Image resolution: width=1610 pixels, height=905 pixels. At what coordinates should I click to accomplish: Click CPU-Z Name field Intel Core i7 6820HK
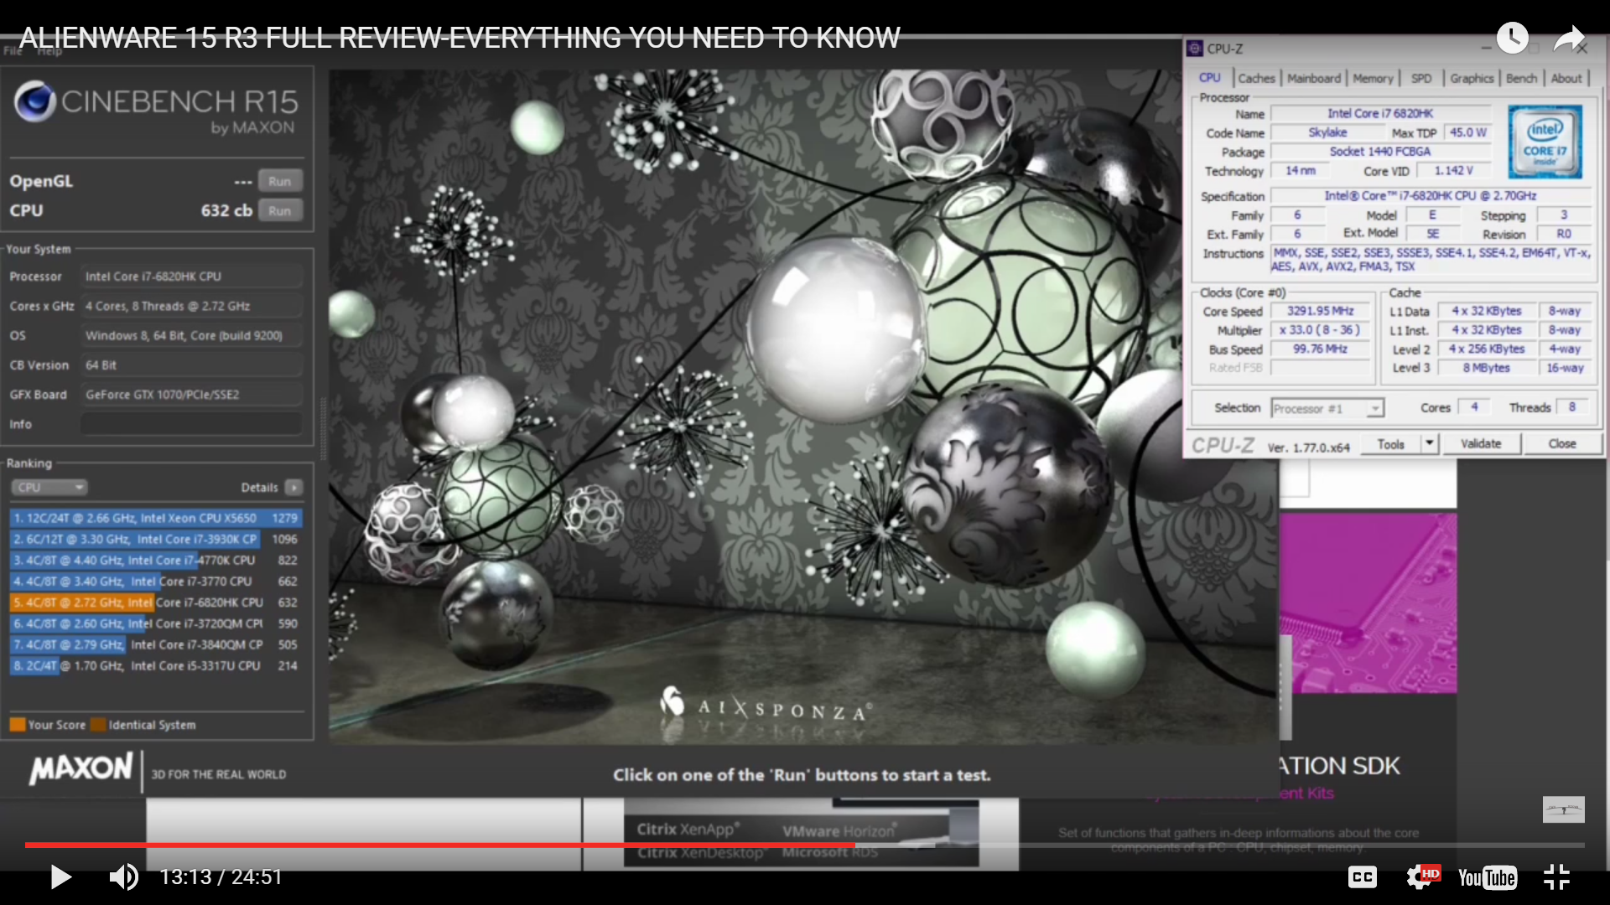[x=1380, y=113]
